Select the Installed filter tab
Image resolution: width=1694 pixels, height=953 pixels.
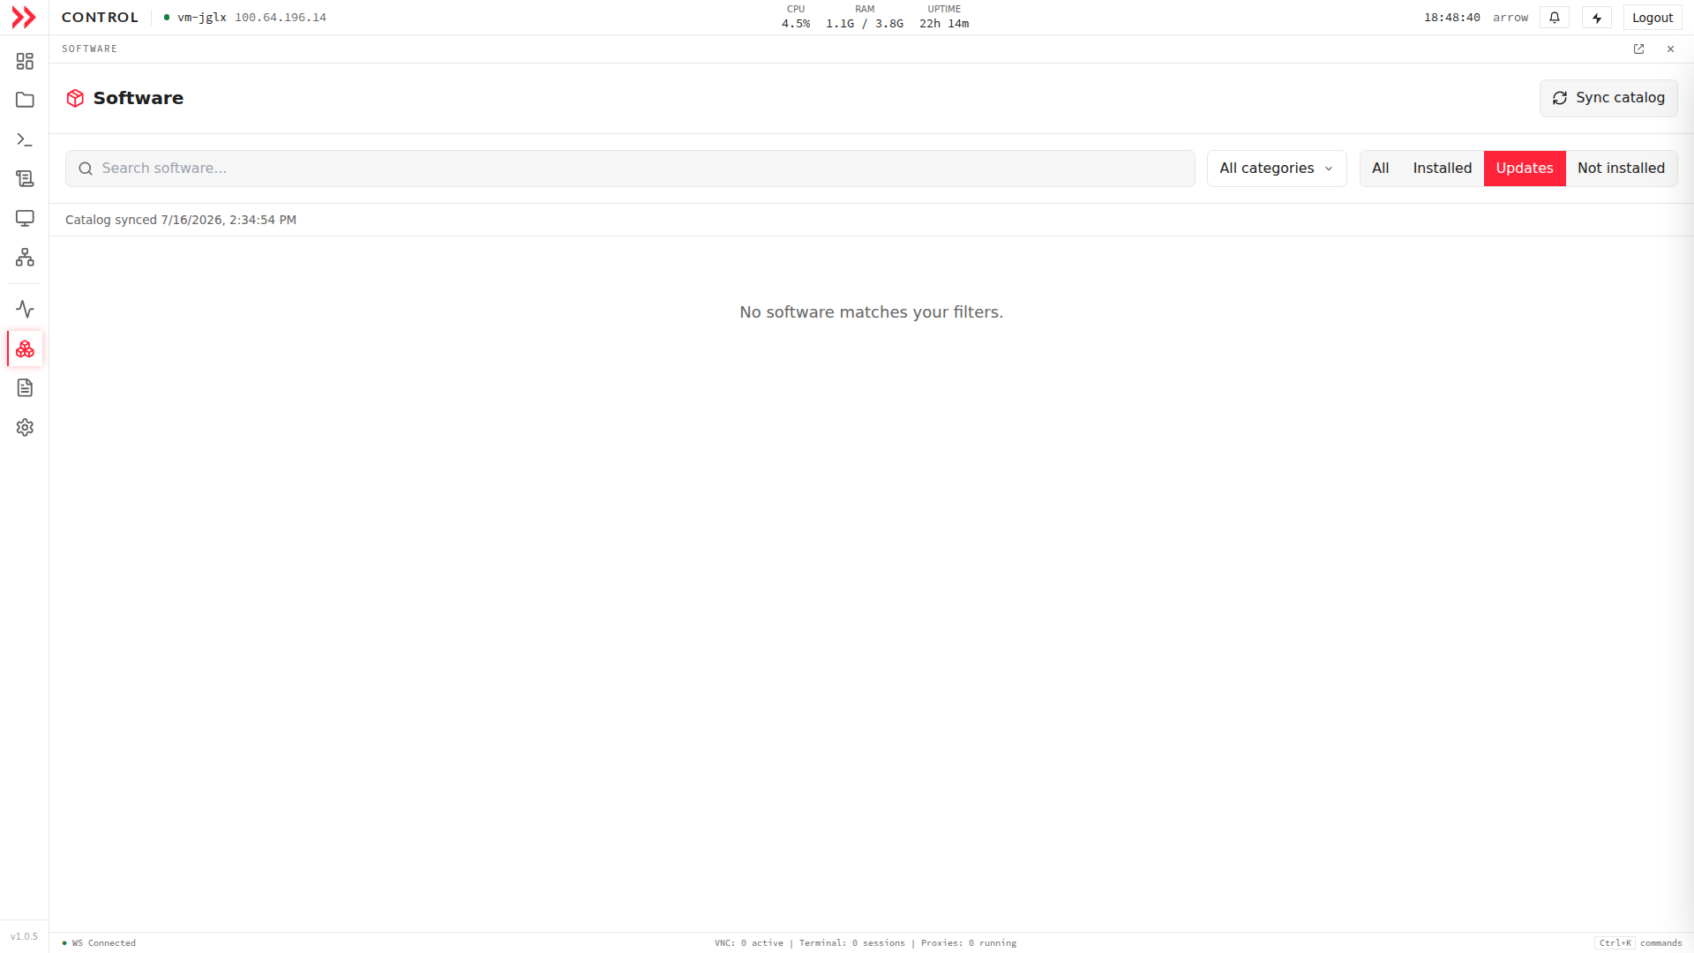pos(1443,169)
